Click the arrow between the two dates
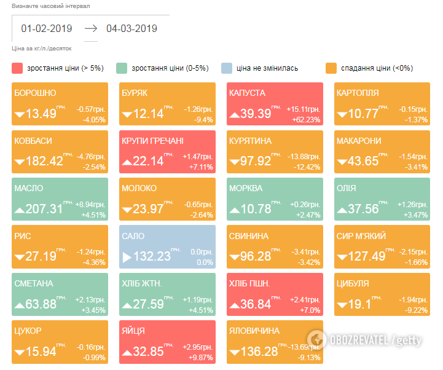 pyautogui.click(x=91, y=28)
